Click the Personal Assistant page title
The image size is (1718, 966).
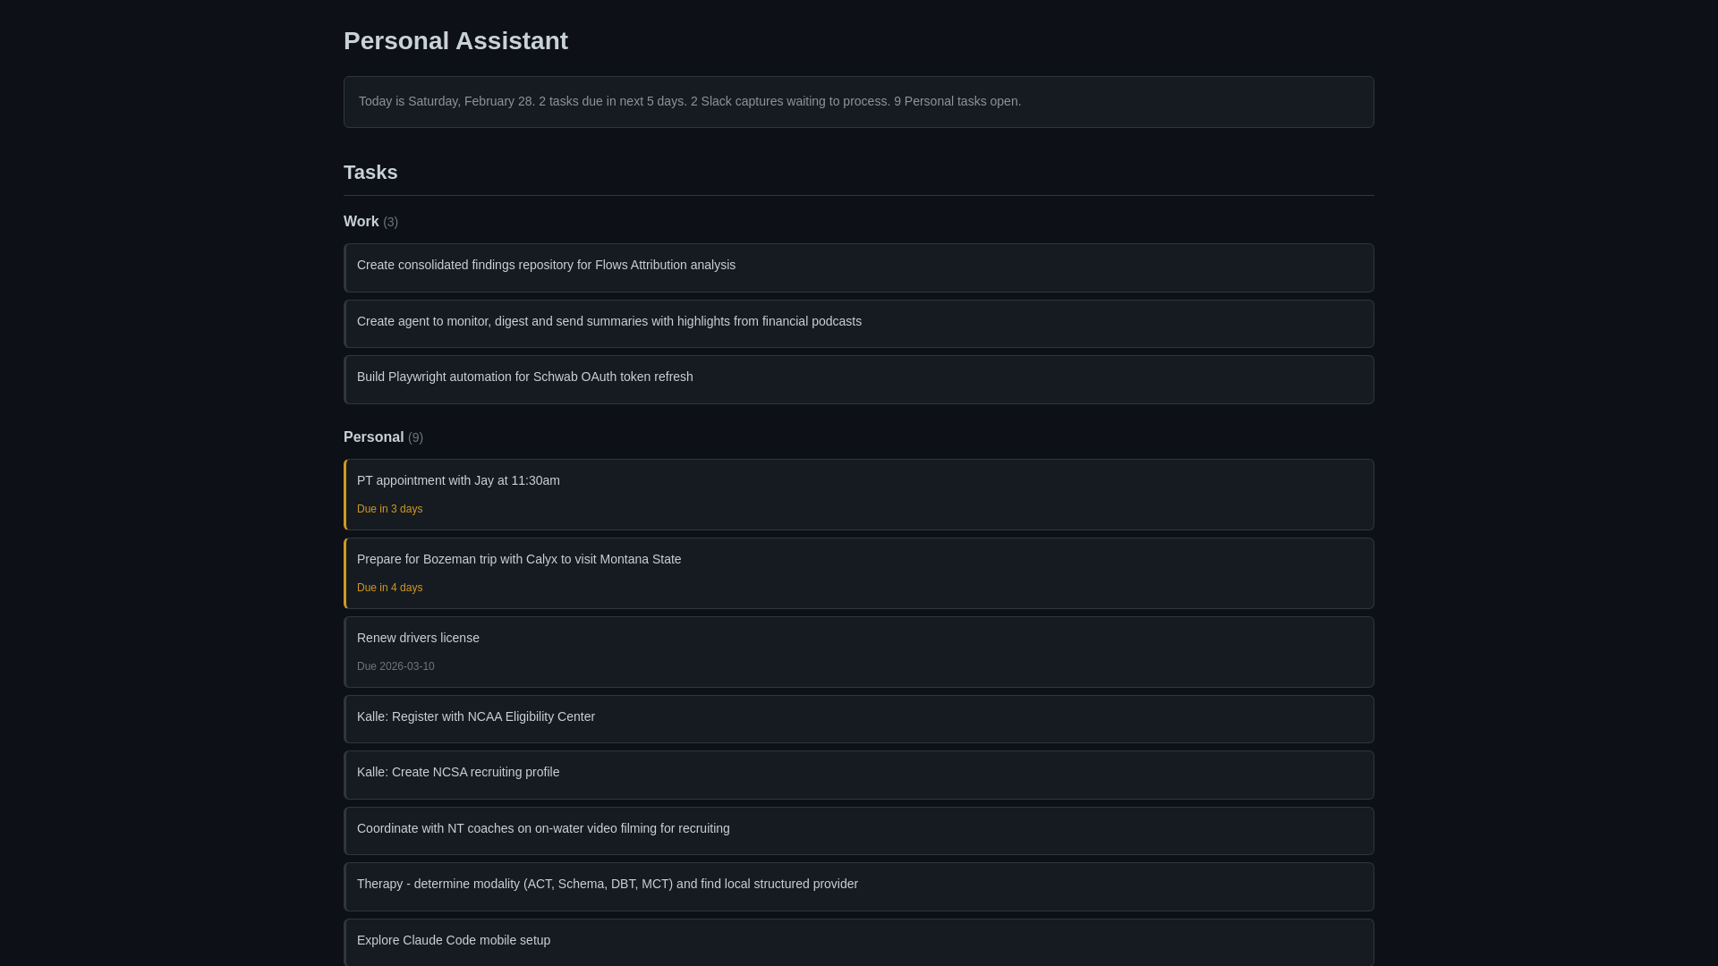pos(455,41)
